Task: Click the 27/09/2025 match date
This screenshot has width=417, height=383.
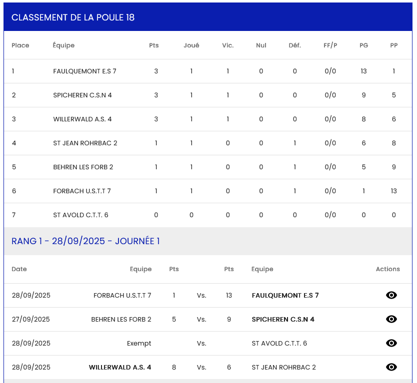Action: point(31,319)
